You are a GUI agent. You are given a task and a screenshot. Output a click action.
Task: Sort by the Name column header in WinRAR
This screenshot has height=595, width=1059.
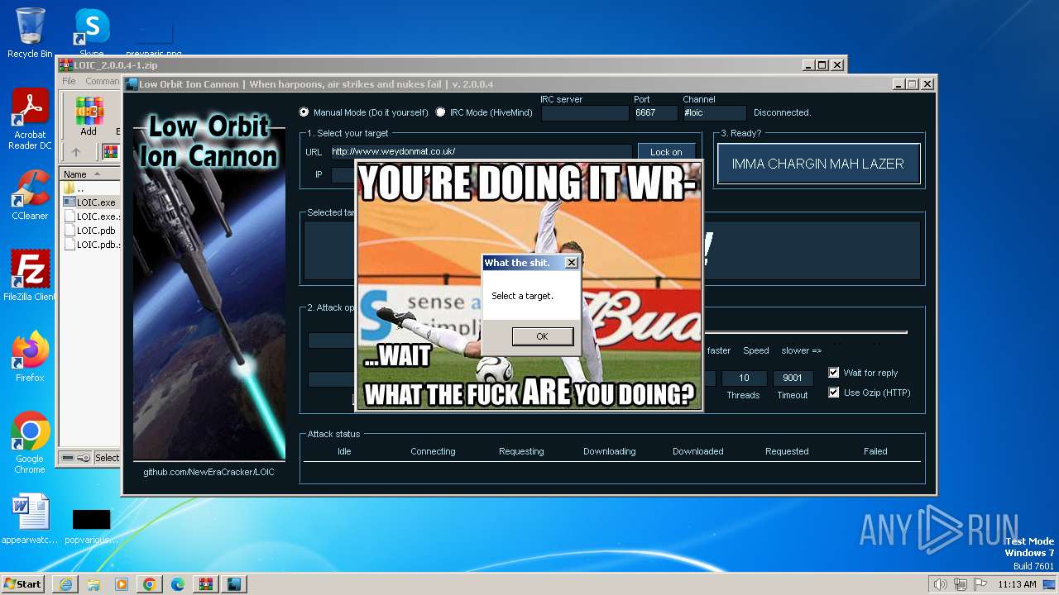coord(90,174)
